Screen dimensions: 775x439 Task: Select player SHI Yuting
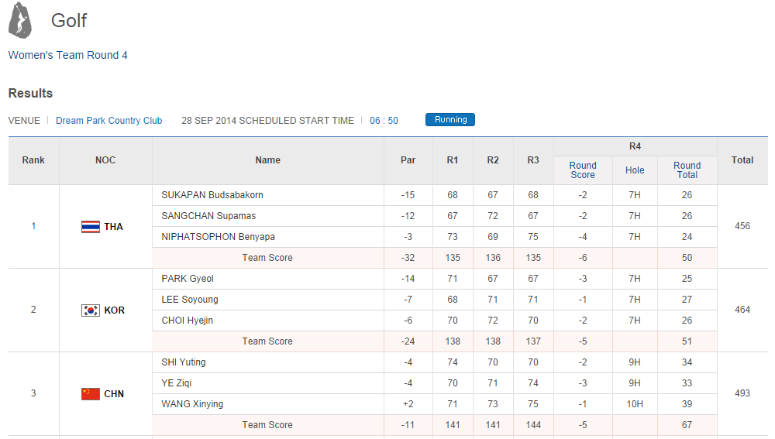point(184,362)
